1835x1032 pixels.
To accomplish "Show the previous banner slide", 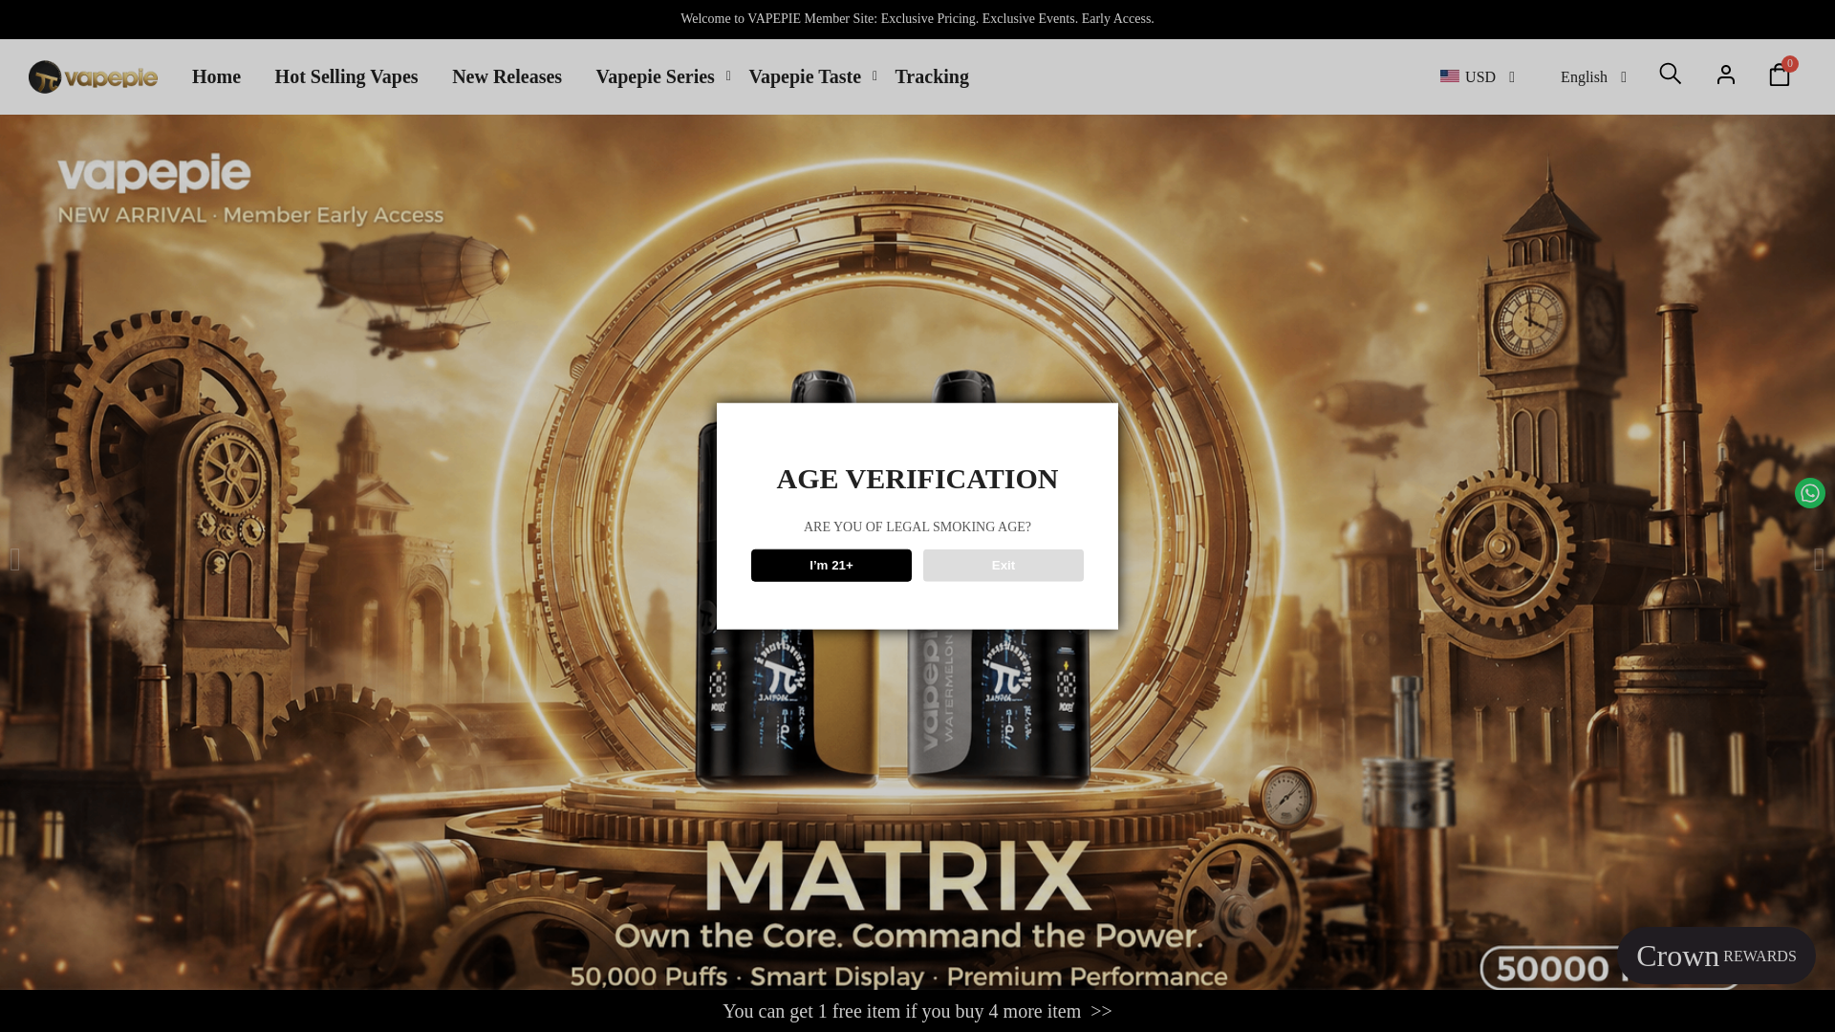I will click(x=15, y=560).
